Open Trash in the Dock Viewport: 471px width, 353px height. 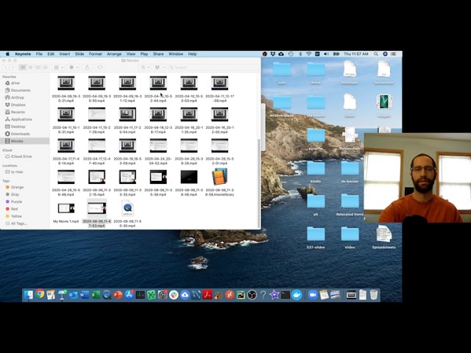pos(374,295)
